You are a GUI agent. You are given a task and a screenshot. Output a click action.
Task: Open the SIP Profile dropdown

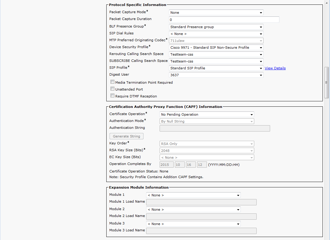click(216, 68)
